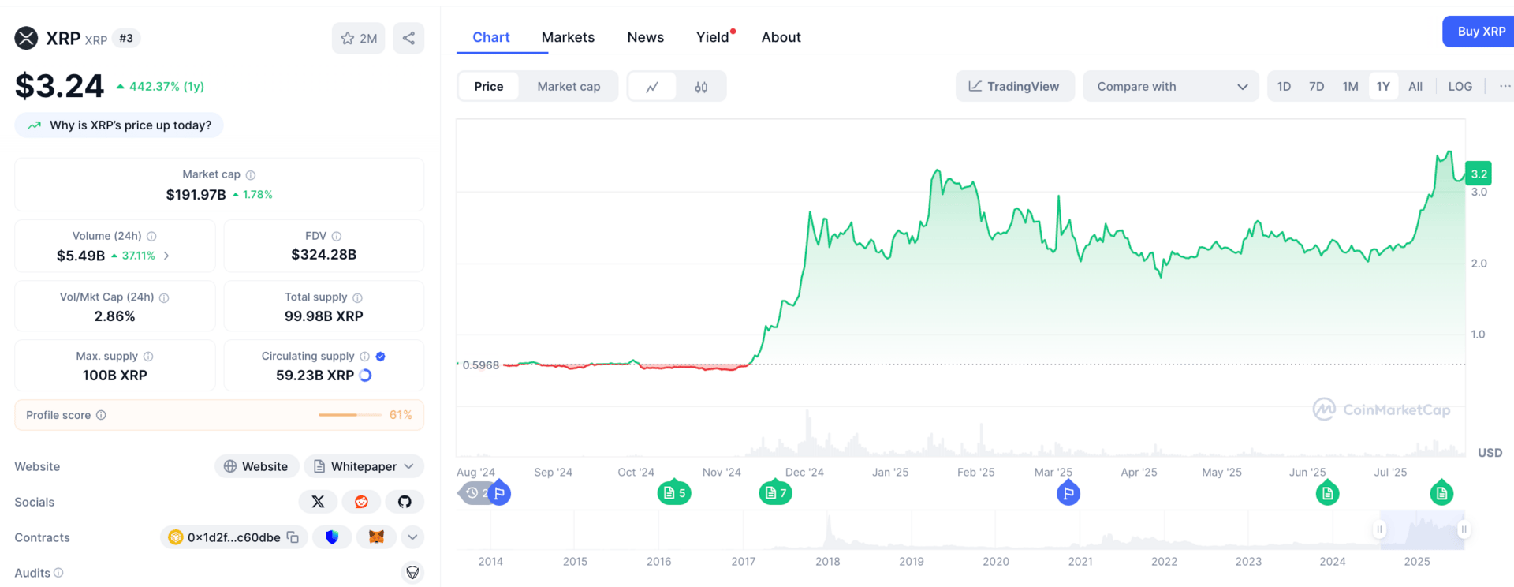Click the Profile score 61% bar
The height and width of the screenshot is (587, 1514).
(x=350, y=415)
